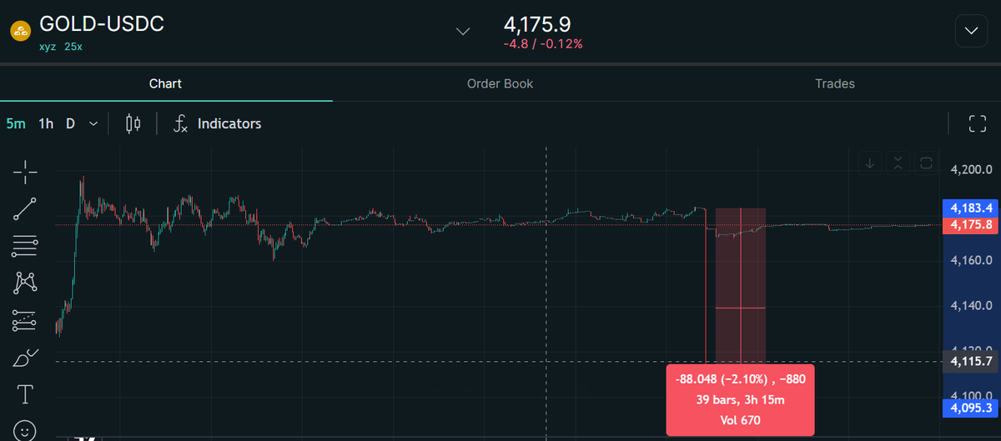This screenshot has width=1001, height=441.
Task: Open the extra time intervals dropdown
Action: (x=93, y=123)
